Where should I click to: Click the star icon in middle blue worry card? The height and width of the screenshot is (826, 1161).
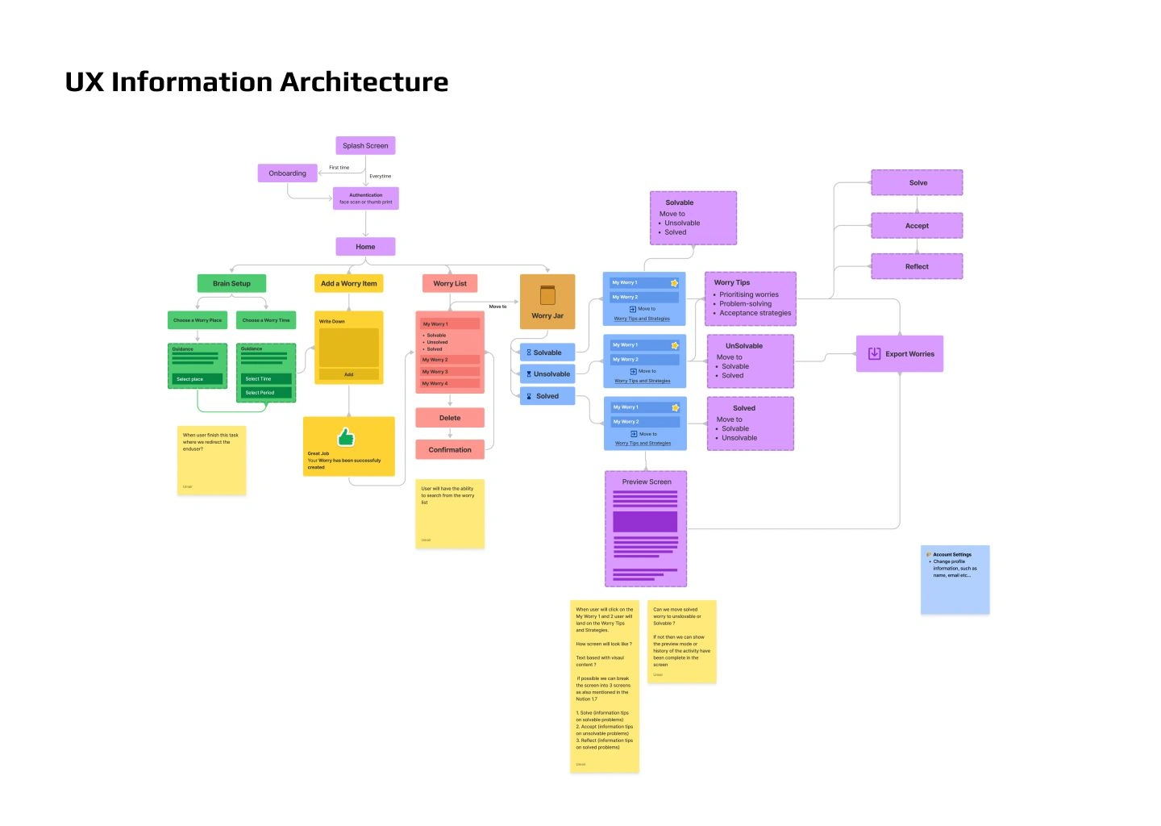click(675, 345)
